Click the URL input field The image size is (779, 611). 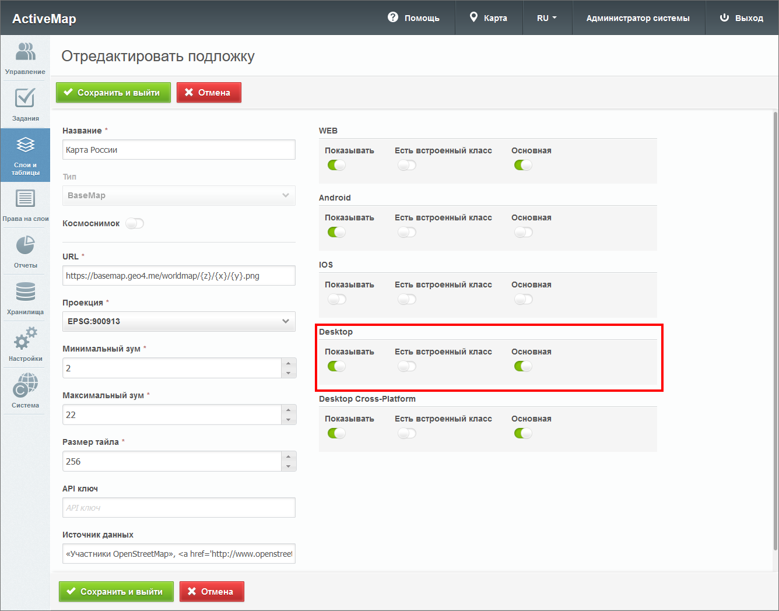click(x=178, y=276)
